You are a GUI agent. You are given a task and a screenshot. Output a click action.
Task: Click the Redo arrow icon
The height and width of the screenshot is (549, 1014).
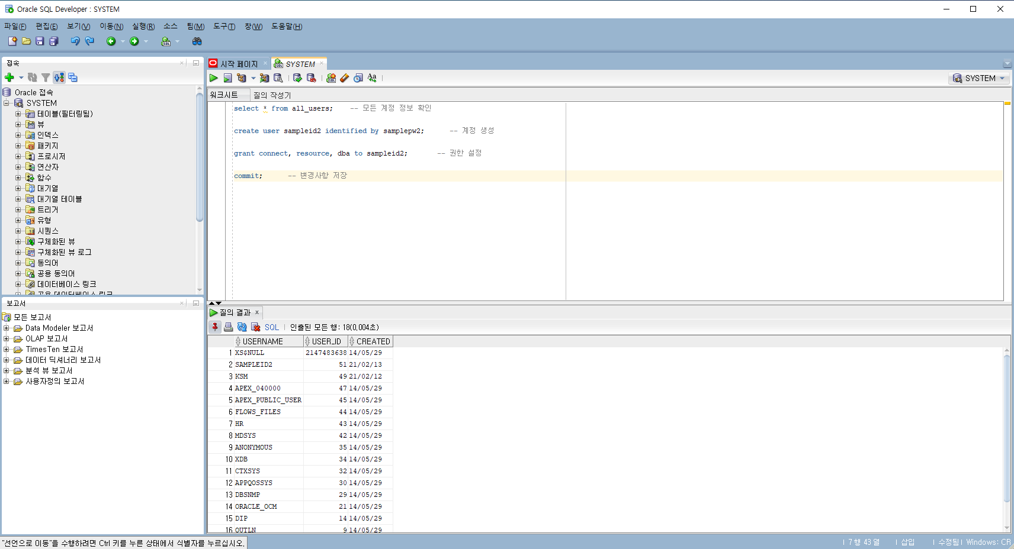(x=89, y=41)
